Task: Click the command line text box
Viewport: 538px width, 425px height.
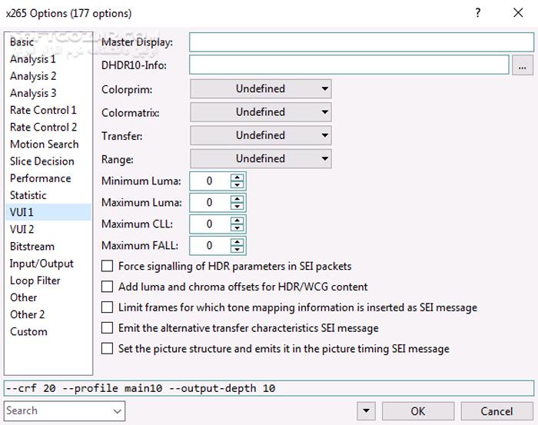Action: click(268, 388)
